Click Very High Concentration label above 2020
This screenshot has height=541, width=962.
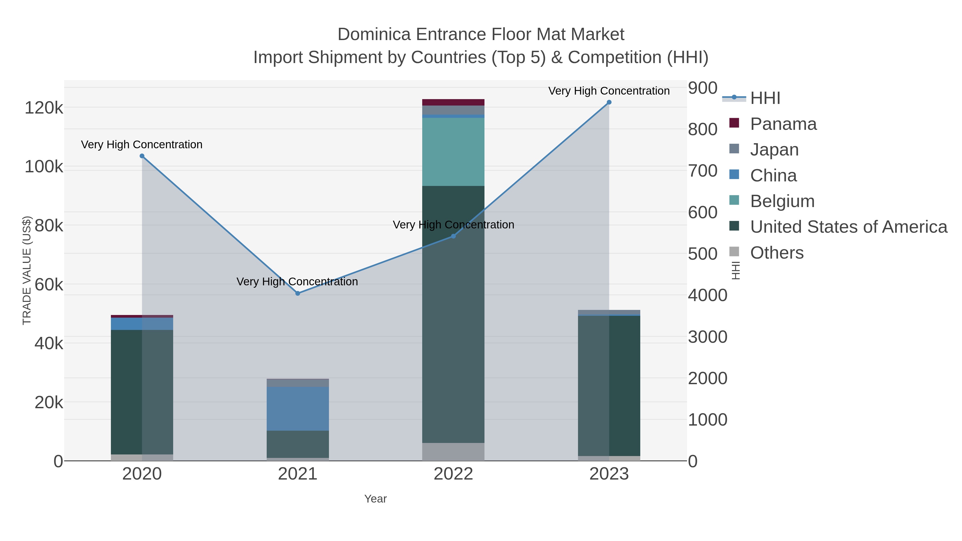tap(142, 145)
